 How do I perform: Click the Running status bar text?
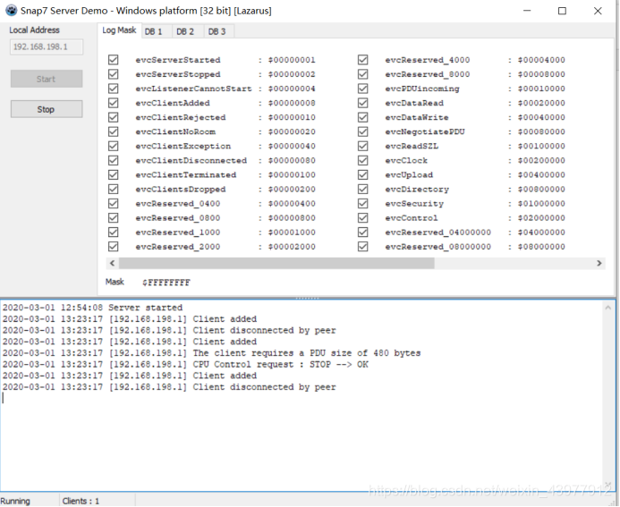tap(15, 501)
